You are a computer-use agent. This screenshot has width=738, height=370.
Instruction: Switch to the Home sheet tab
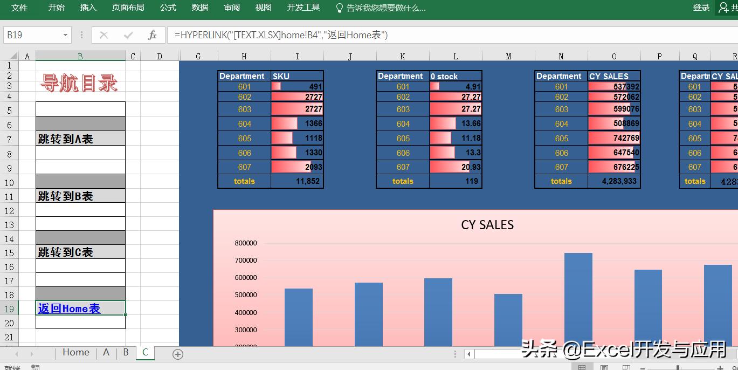[x=75, y=352]
